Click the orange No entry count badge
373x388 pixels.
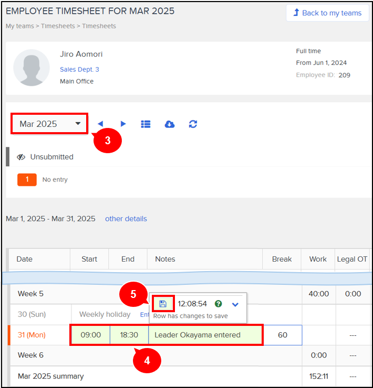pyautogui.click(x=27, y=180)
